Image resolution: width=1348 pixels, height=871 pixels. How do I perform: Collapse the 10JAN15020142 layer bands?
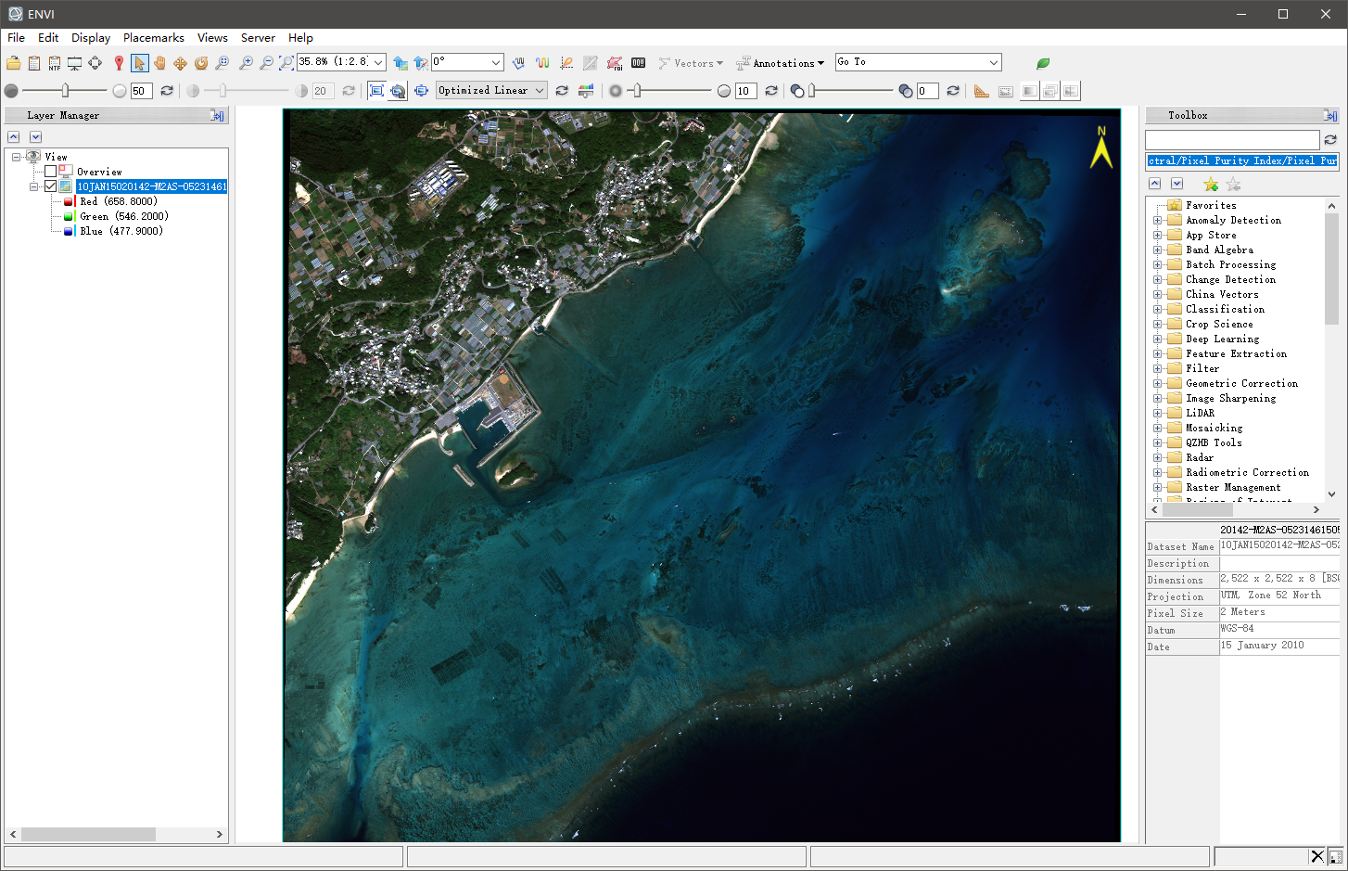[34, 186]
